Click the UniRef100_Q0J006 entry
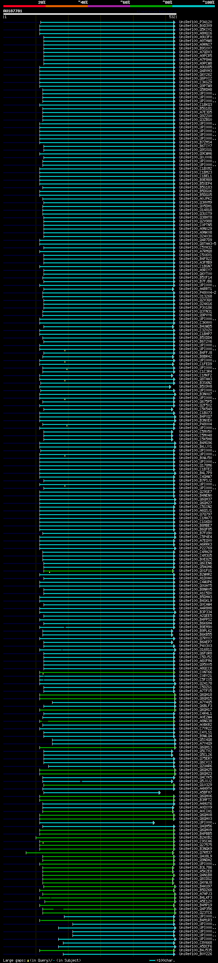Image resolution: width=218 pixels, height=963 pixels. [x=196, y=157]
